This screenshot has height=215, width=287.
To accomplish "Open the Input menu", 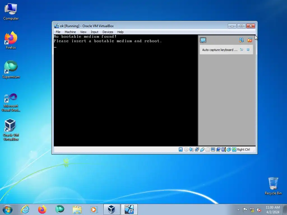I will tap(94, 32).
